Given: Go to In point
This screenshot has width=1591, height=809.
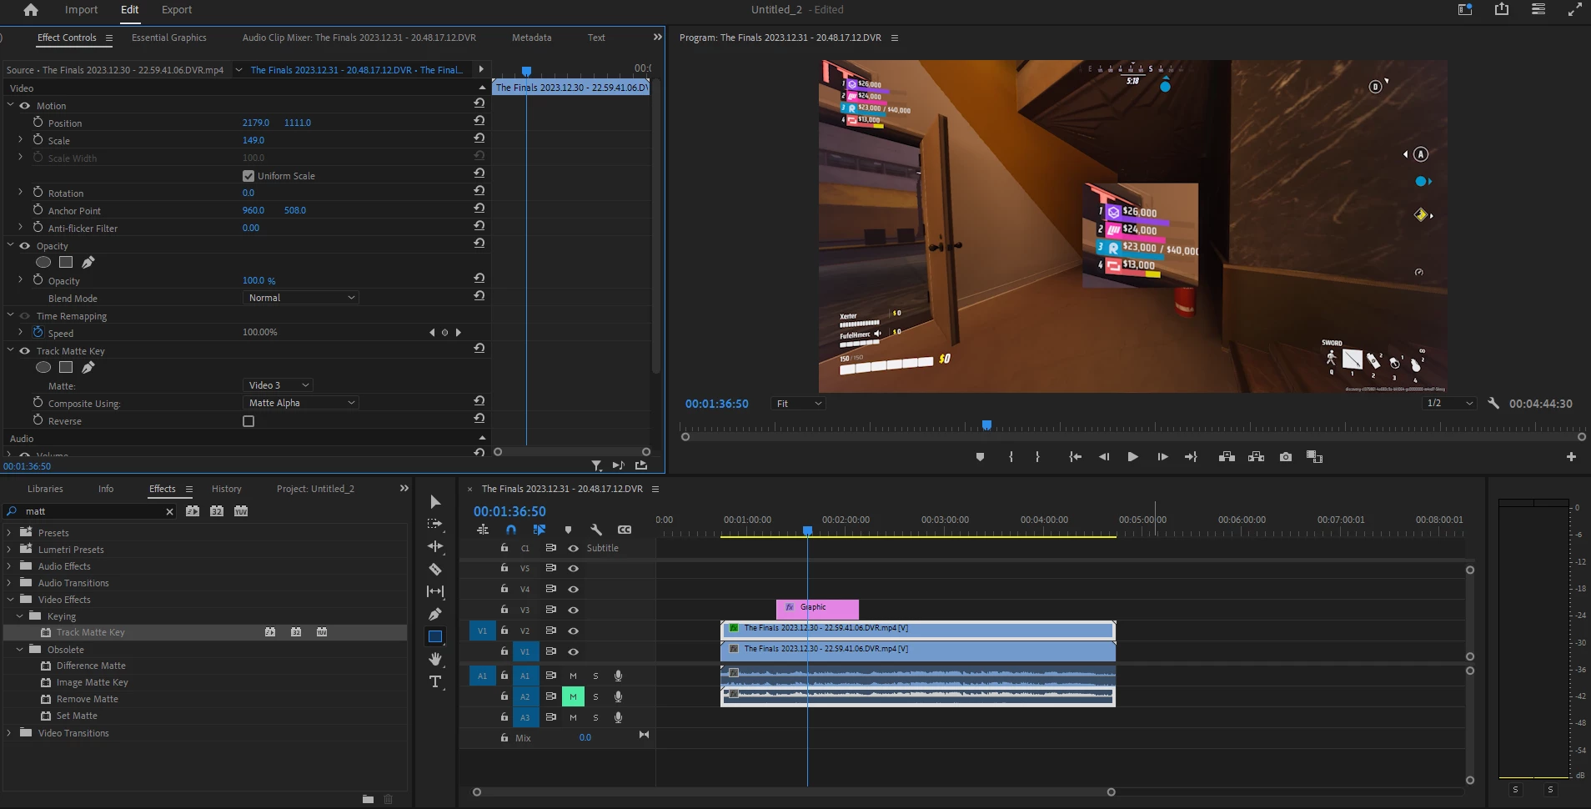Looking at the screenshot, I should 1075,457.
